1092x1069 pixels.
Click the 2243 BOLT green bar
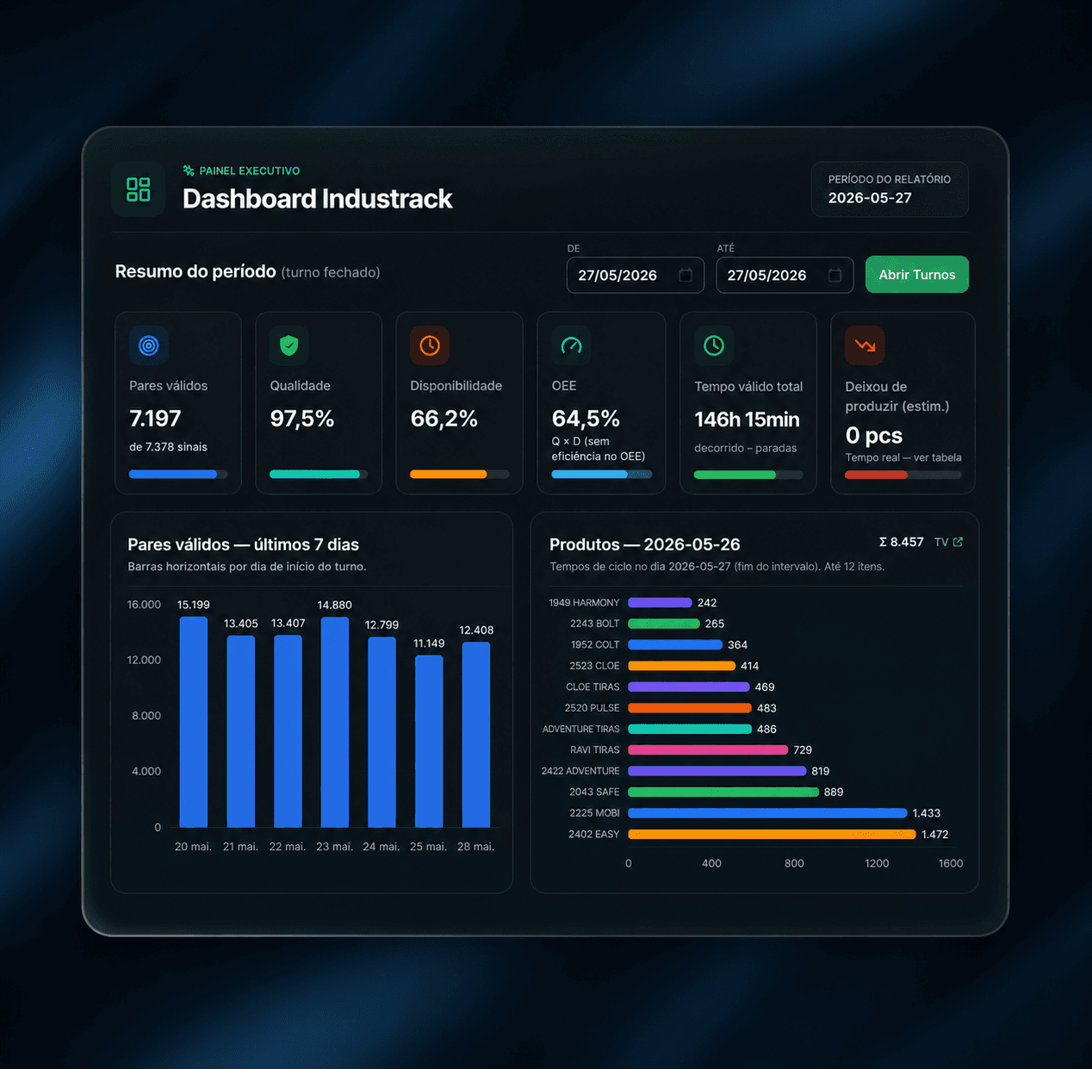tap(664, 624)
